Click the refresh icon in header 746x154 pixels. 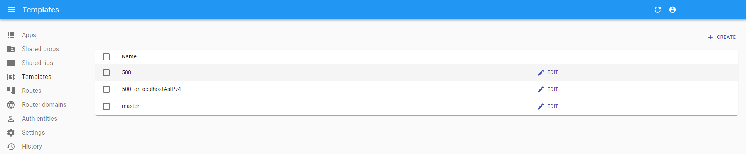(658, 10)
